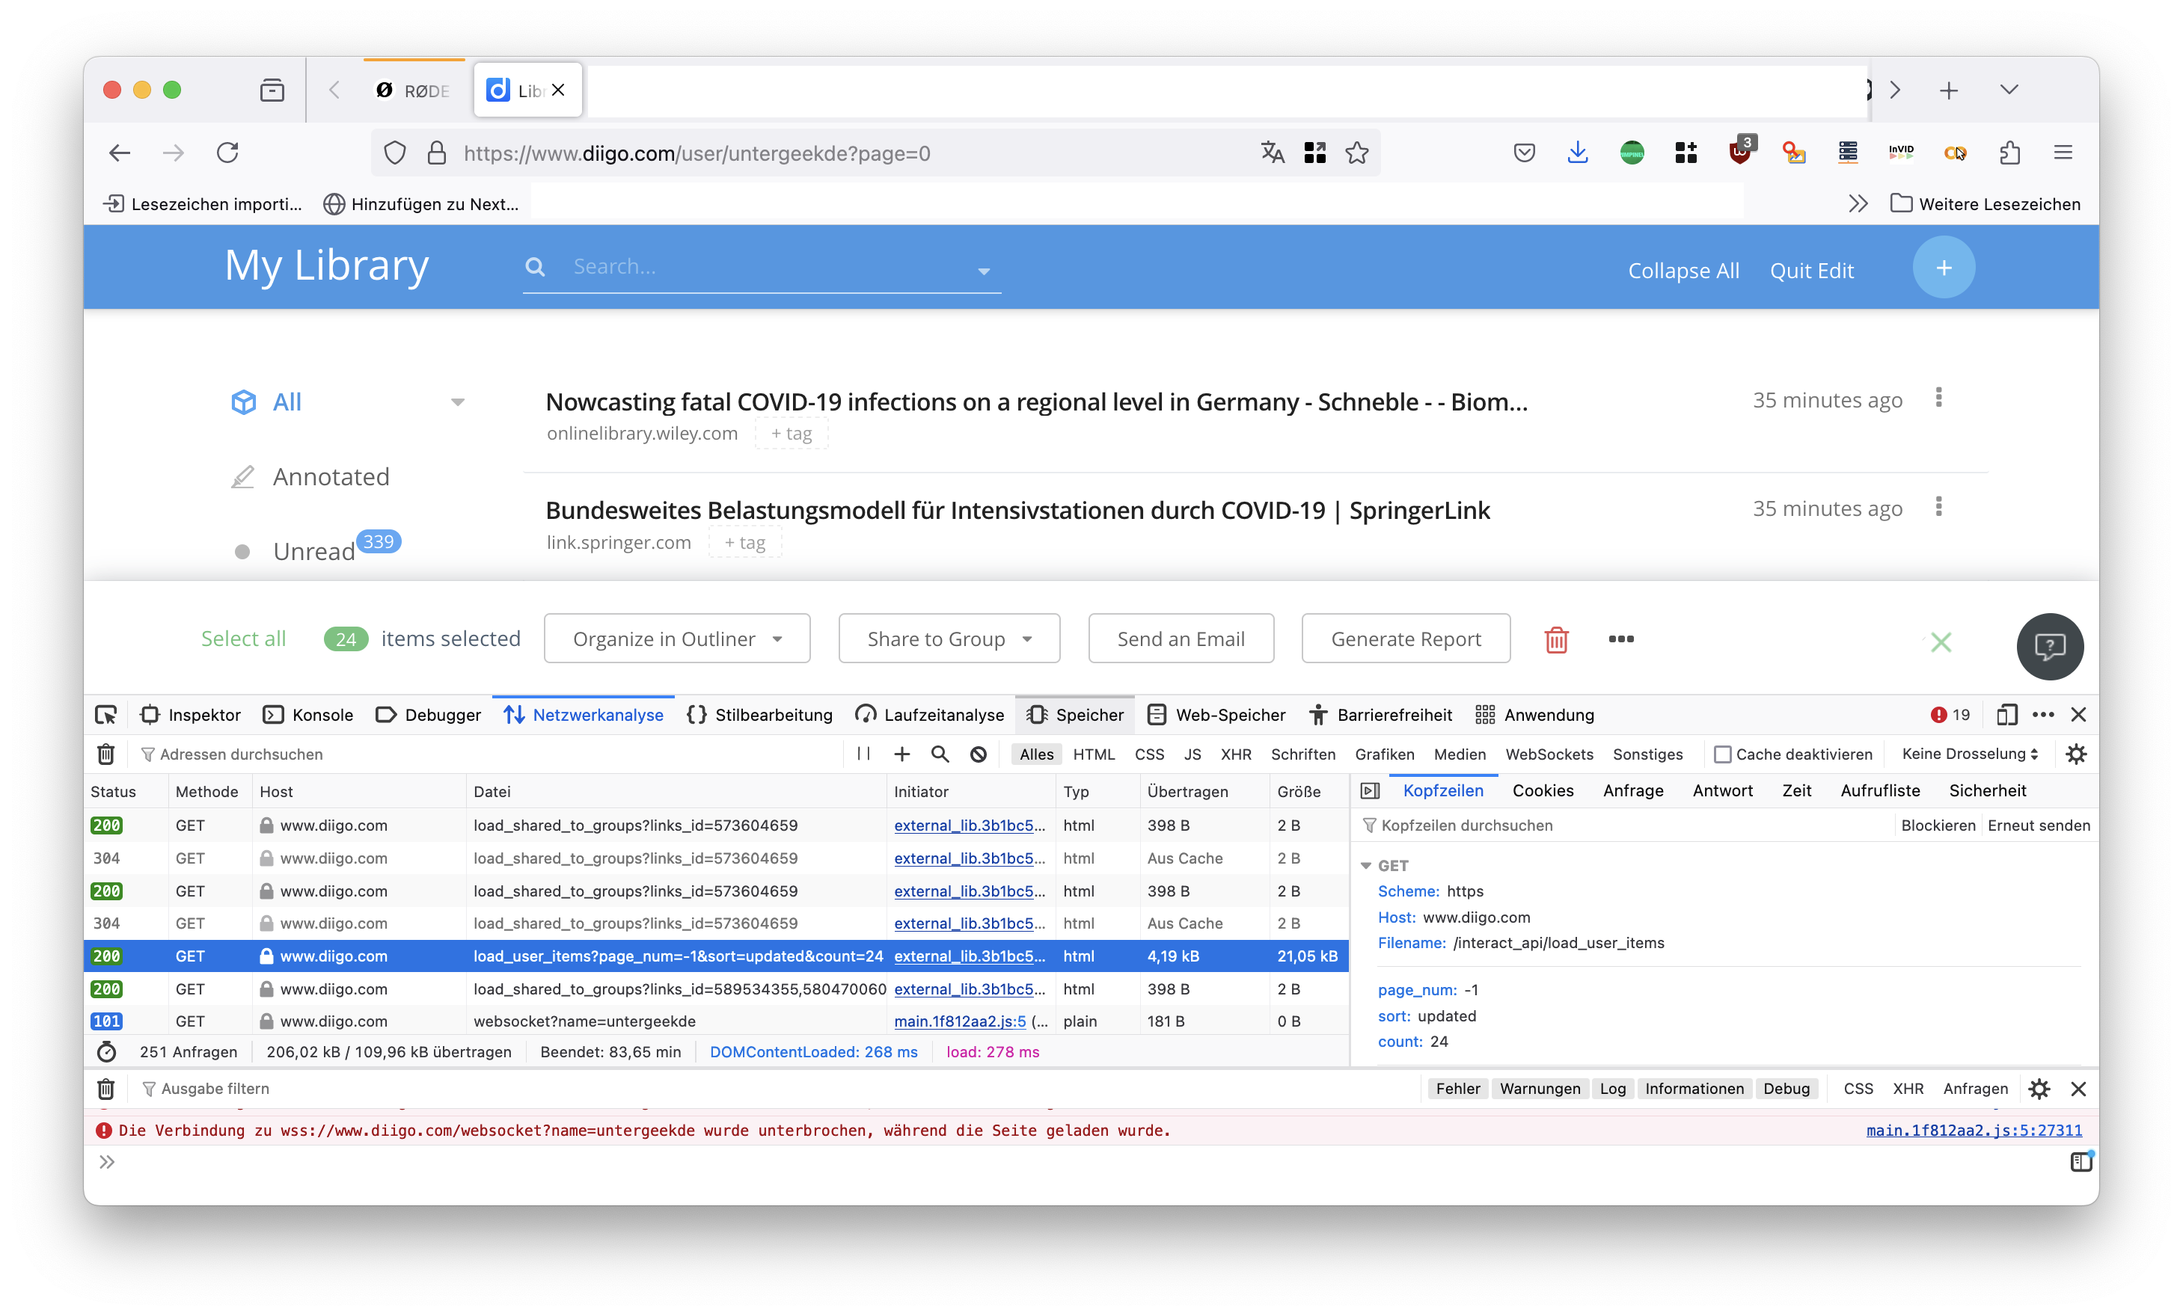Viewport: 2183px width, 1316px height.
Task: Collapse the GET headers section
Action: point(1365,865)
